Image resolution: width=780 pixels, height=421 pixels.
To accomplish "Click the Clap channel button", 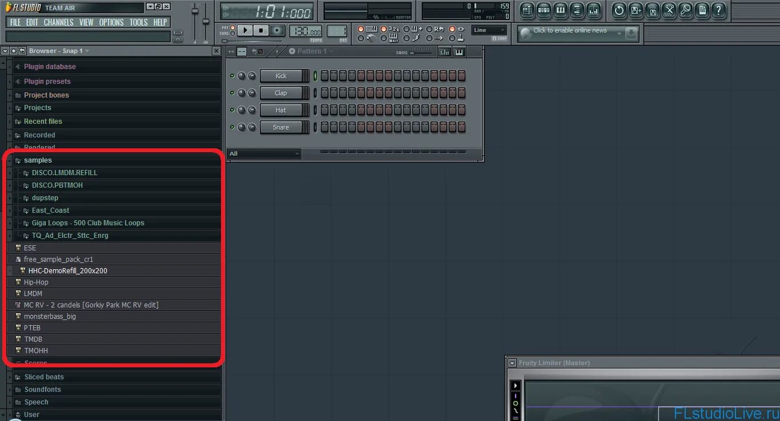I will click(281, 93).
